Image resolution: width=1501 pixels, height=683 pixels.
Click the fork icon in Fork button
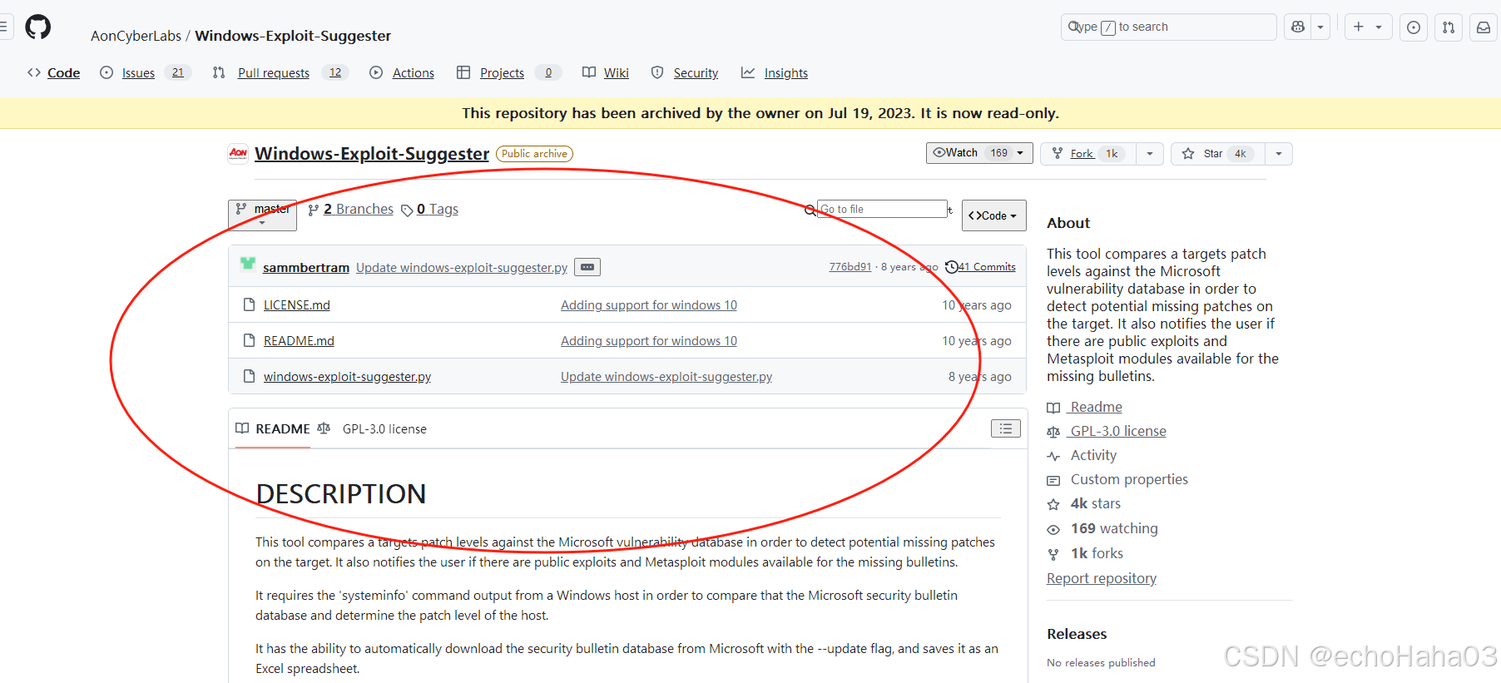(x=1057, y=153)
